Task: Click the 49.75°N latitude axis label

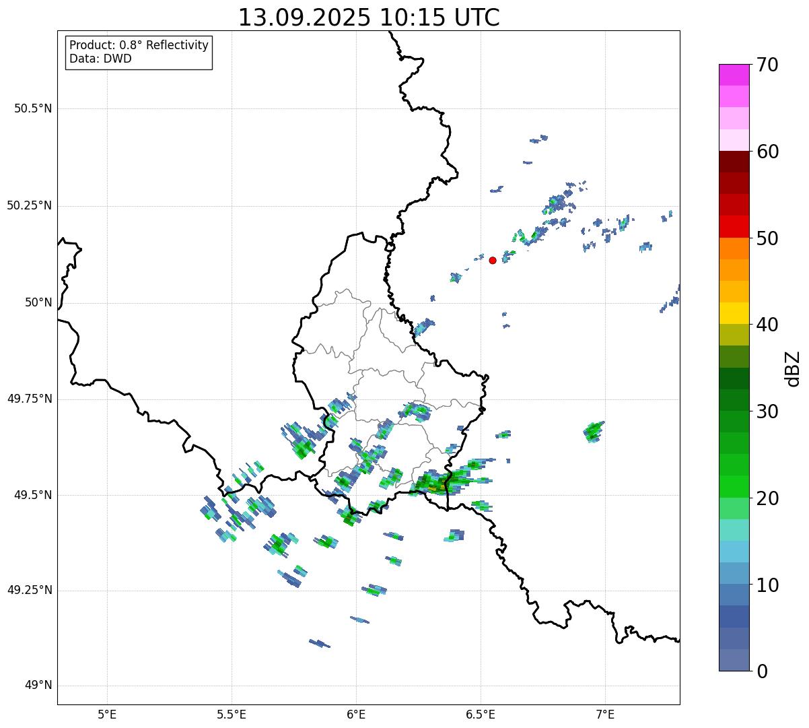Action: click(x=30, y=399)
